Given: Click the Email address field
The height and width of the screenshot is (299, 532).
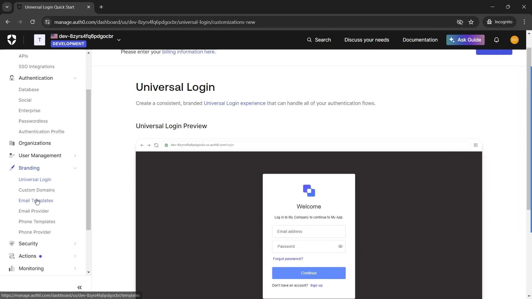Looking at the screenshot, I should [x=309, y=231].
